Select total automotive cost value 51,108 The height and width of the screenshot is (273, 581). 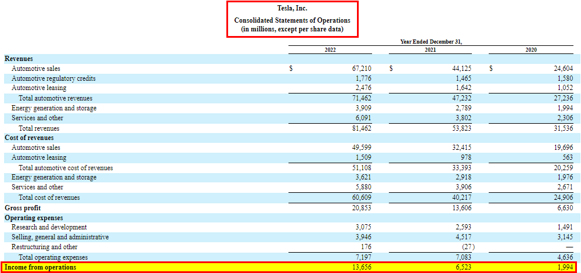pyautogui.click(x=361, y=168)
